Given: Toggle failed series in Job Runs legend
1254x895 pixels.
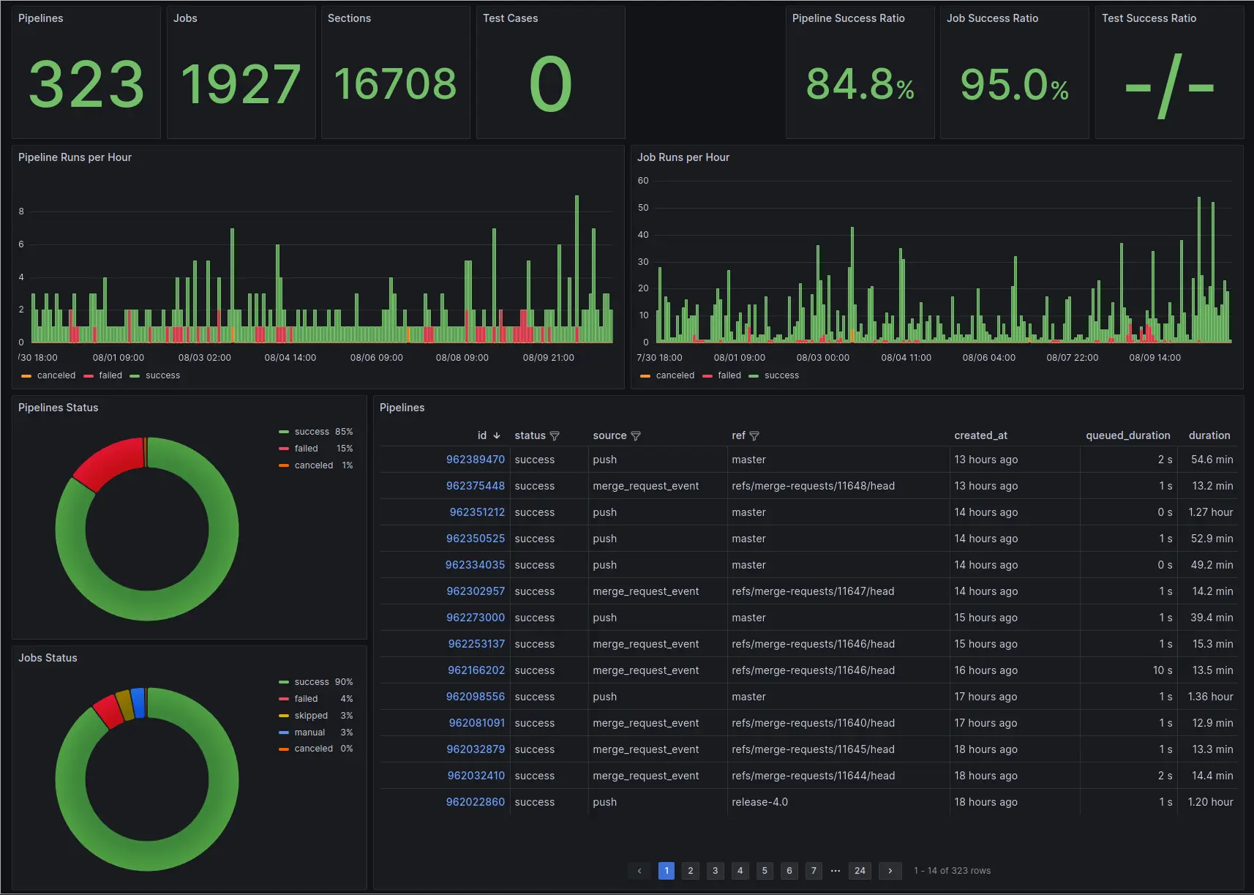Looking at the screenshot, I should (x=722, y=375).
